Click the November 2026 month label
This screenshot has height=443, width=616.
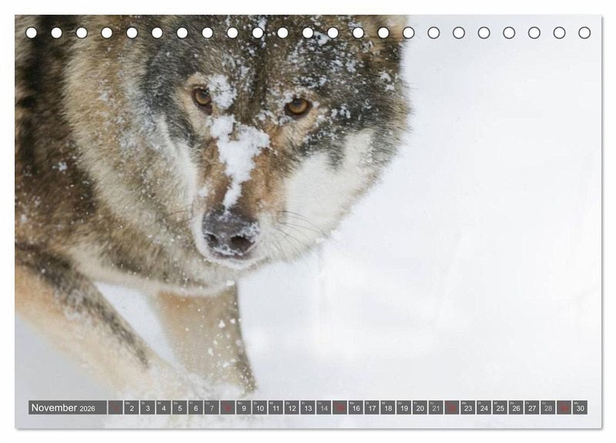tap(63, 408)
